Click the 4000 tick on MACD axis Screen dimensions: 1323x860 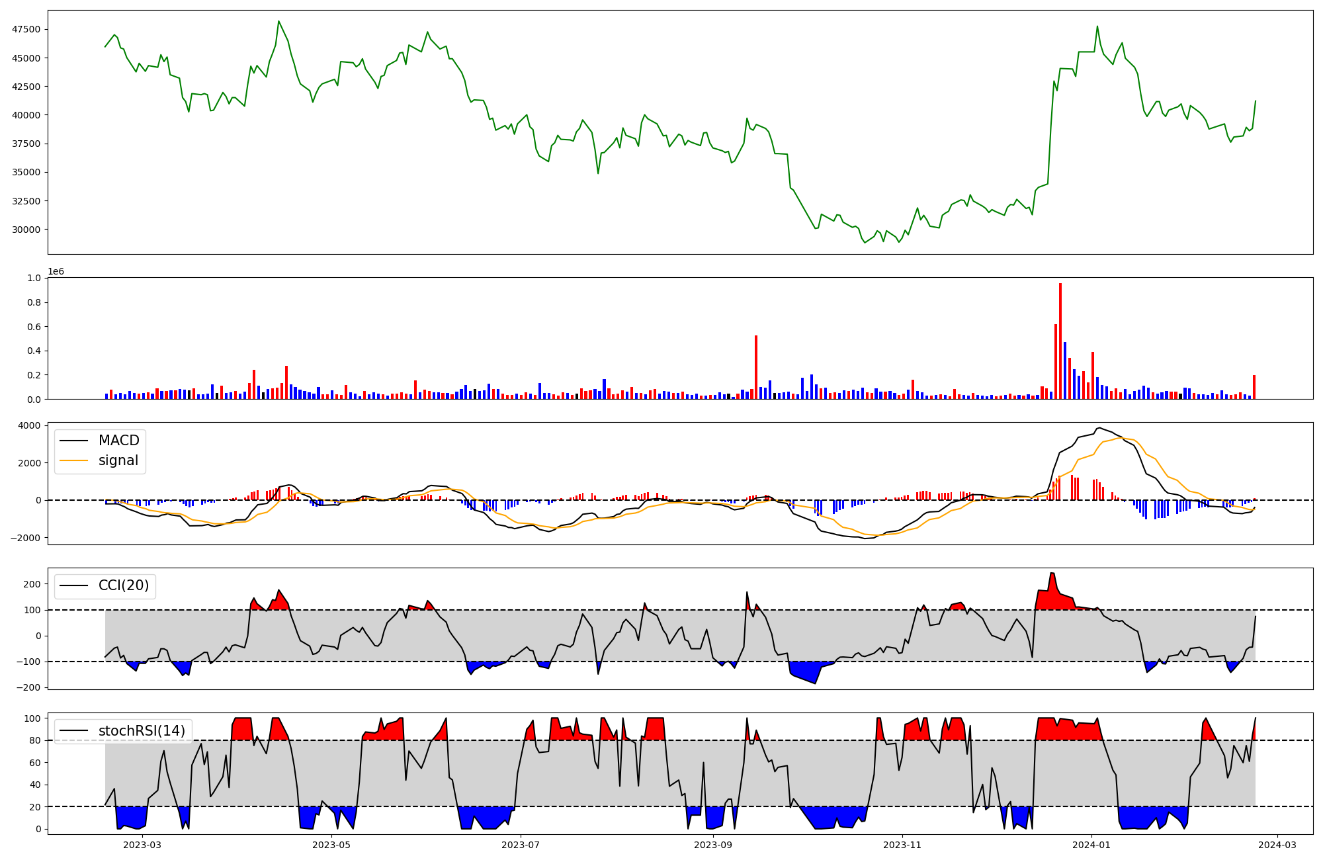coord(30,425)
